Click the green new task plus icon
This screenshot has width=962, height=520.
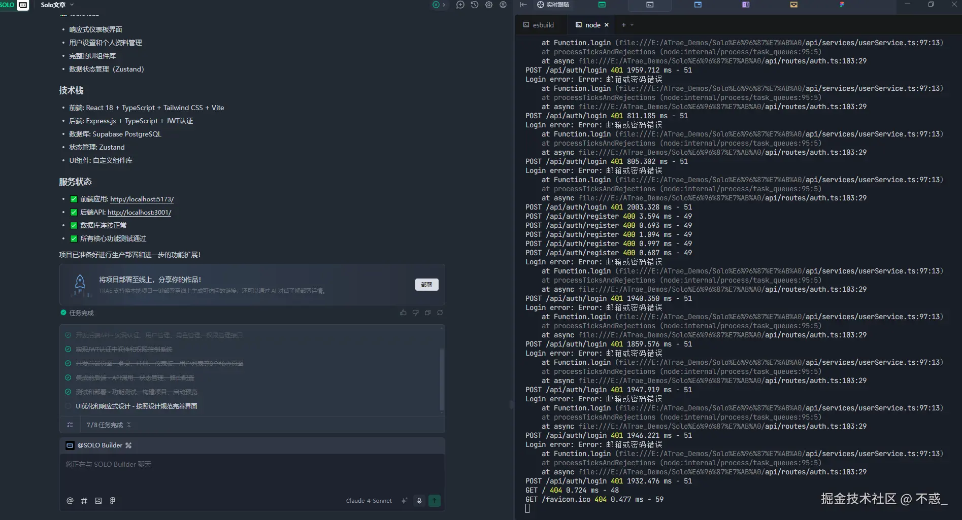(436, 5)
